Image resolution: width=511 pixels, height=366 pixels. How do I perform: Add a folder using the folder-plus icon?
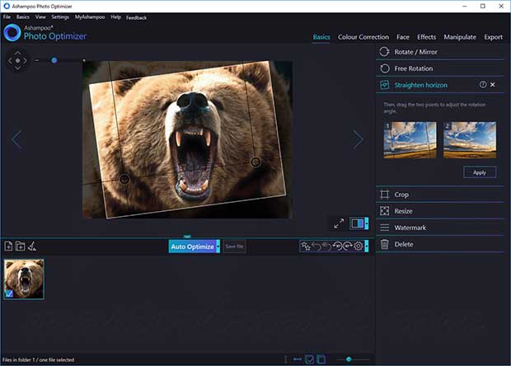click(21, 246)
